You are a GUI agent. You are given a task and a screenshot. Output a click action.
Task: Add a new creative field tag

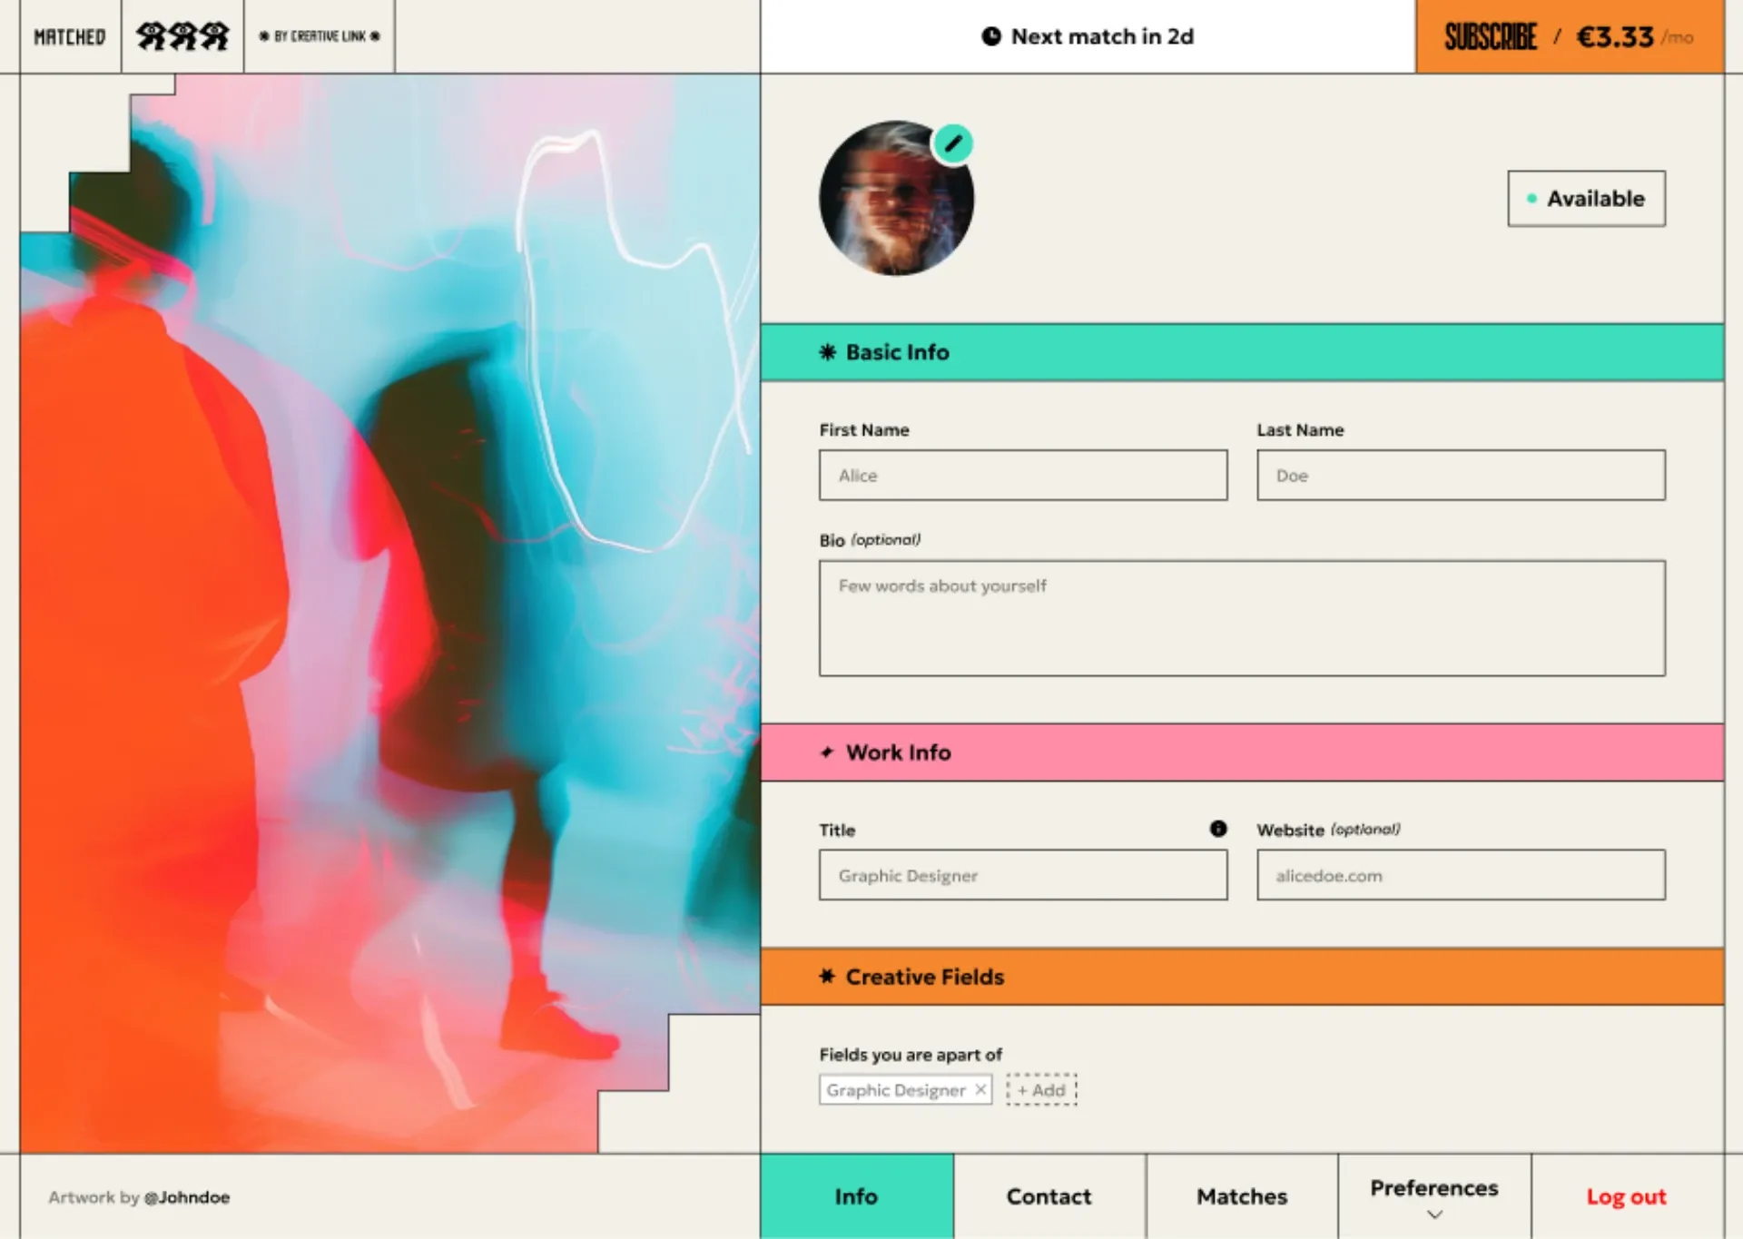coord(1041,1089)
